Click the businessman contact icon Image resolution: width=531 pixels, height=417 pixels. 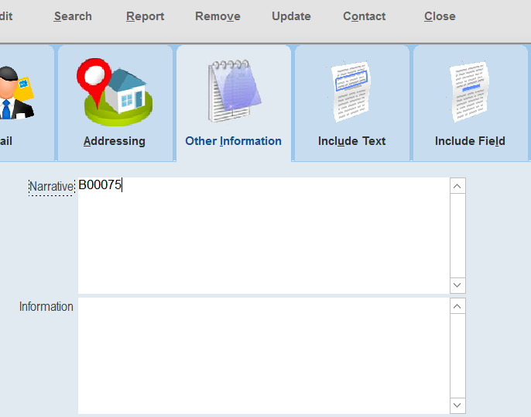pos(16,93)
